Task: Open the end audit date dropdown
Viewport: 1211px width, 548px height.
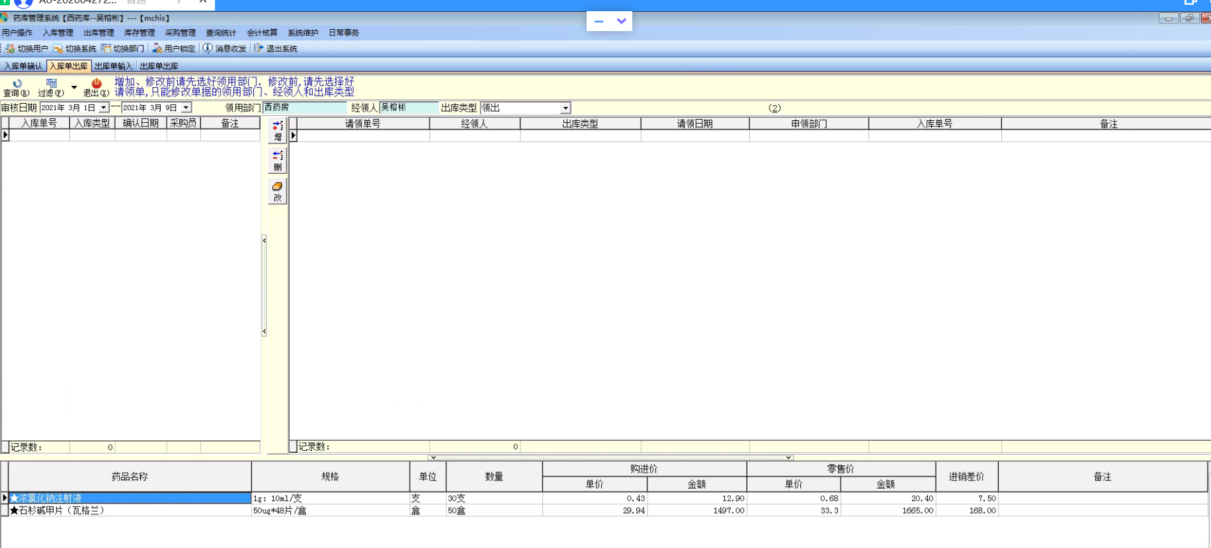Action: click(187, 108)
